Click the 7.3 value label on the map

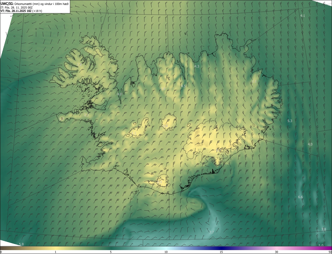point(324,229)
